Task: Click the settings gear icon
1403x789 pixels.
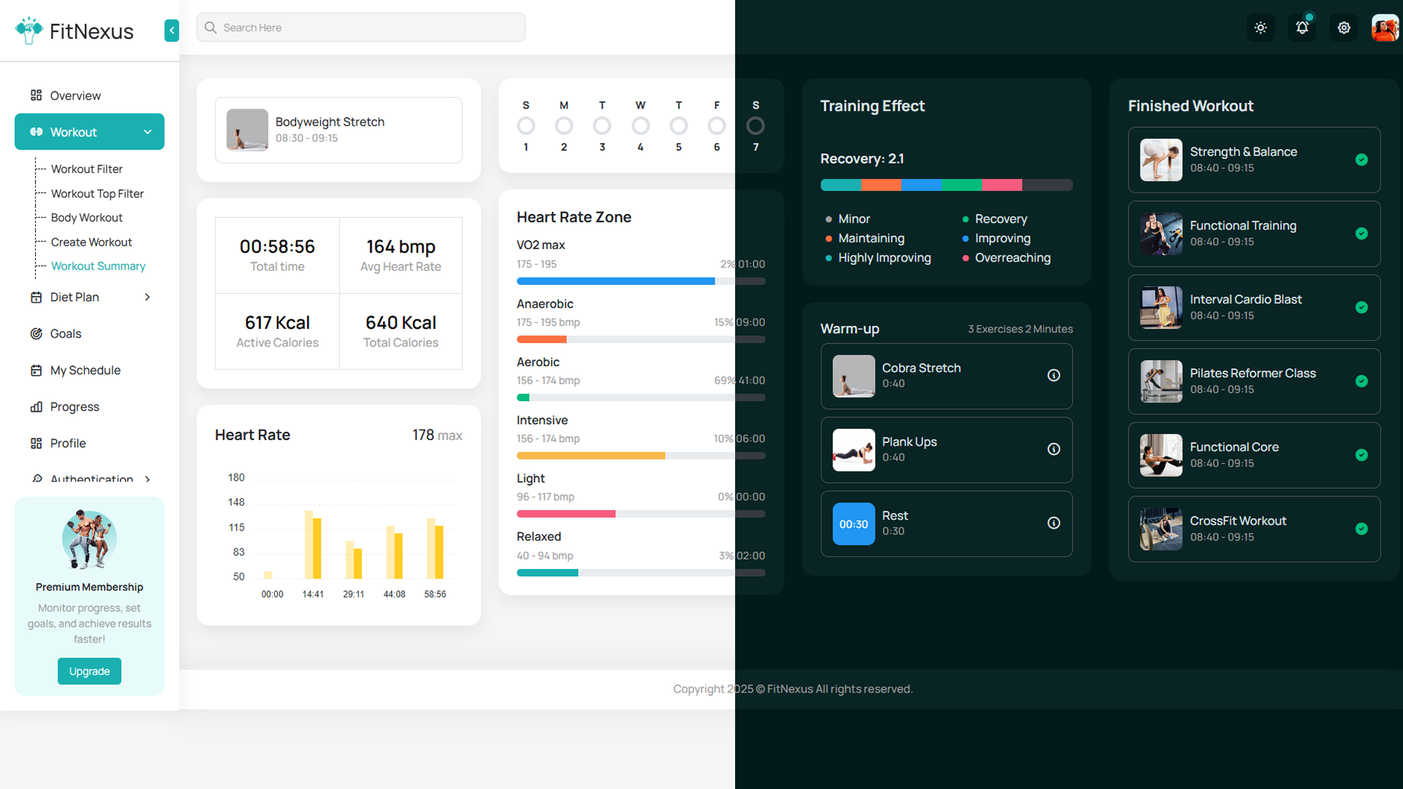Action: click(1344, 27)
